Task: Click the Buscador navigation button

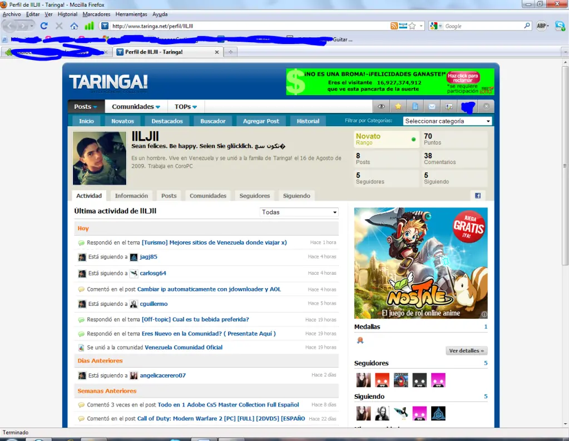Action: click(213, 121)
